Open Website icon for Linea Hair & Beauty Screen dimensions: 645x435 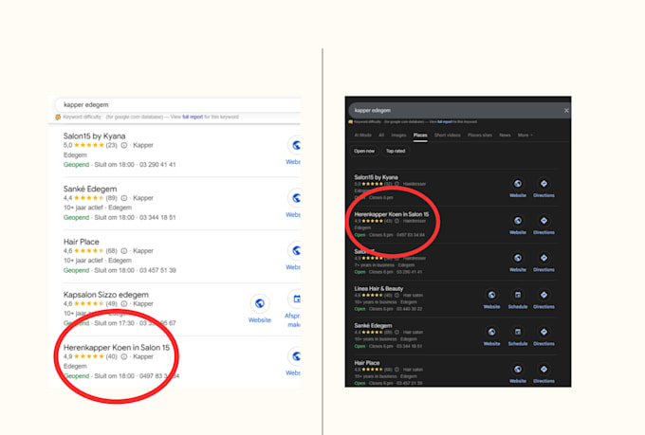click(491, 295)
